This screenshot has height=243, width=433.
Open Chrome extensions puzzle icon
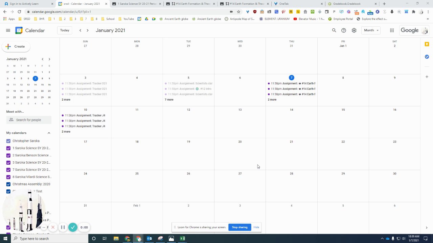click(x=413, y=11)
